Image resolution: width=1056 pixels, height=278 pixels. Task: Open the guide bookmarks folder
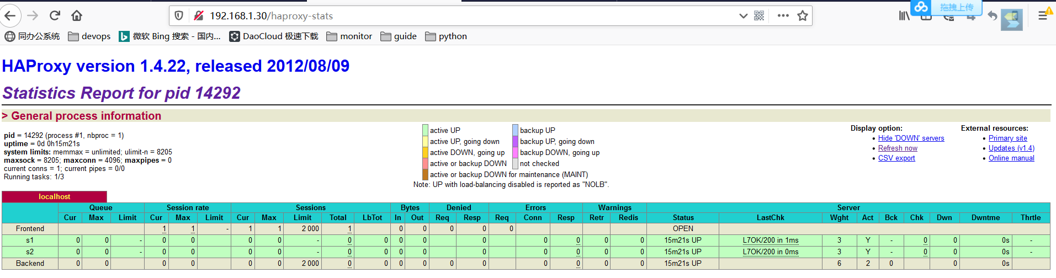[399, 36]
